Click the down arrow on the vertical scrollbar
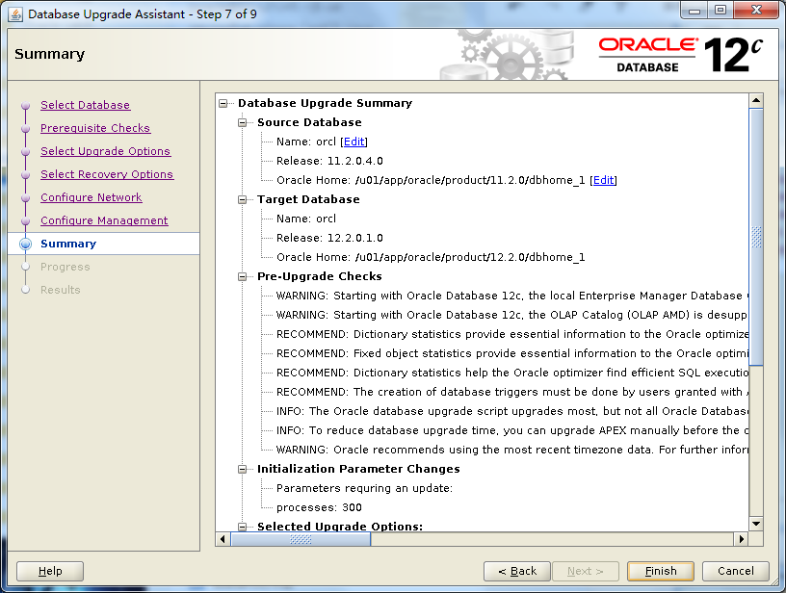Screen dimensions: 786x593 [757, 524]
